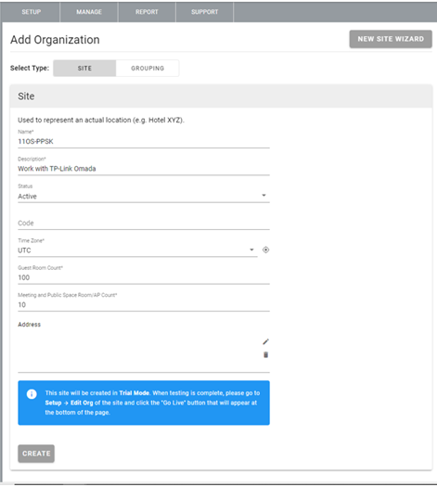
Task: Click the Description input field
Action: pos(144,169)
